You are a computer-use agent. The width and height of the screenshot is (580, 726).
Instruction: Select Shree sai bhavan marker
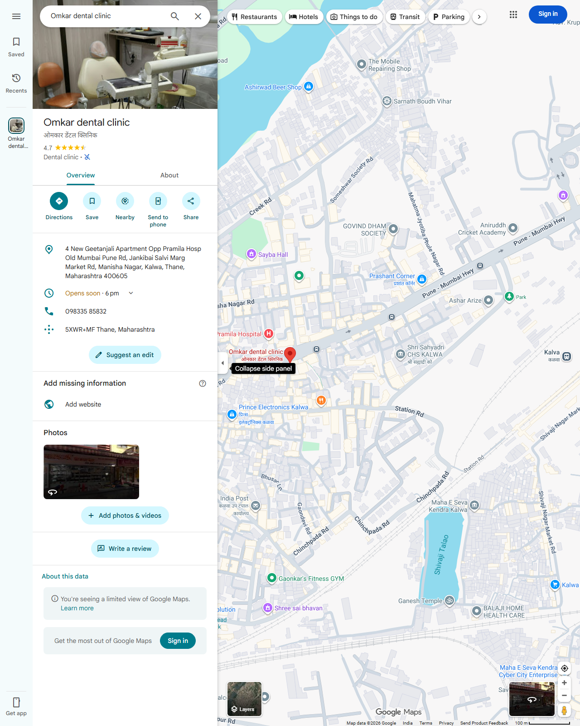268,608
